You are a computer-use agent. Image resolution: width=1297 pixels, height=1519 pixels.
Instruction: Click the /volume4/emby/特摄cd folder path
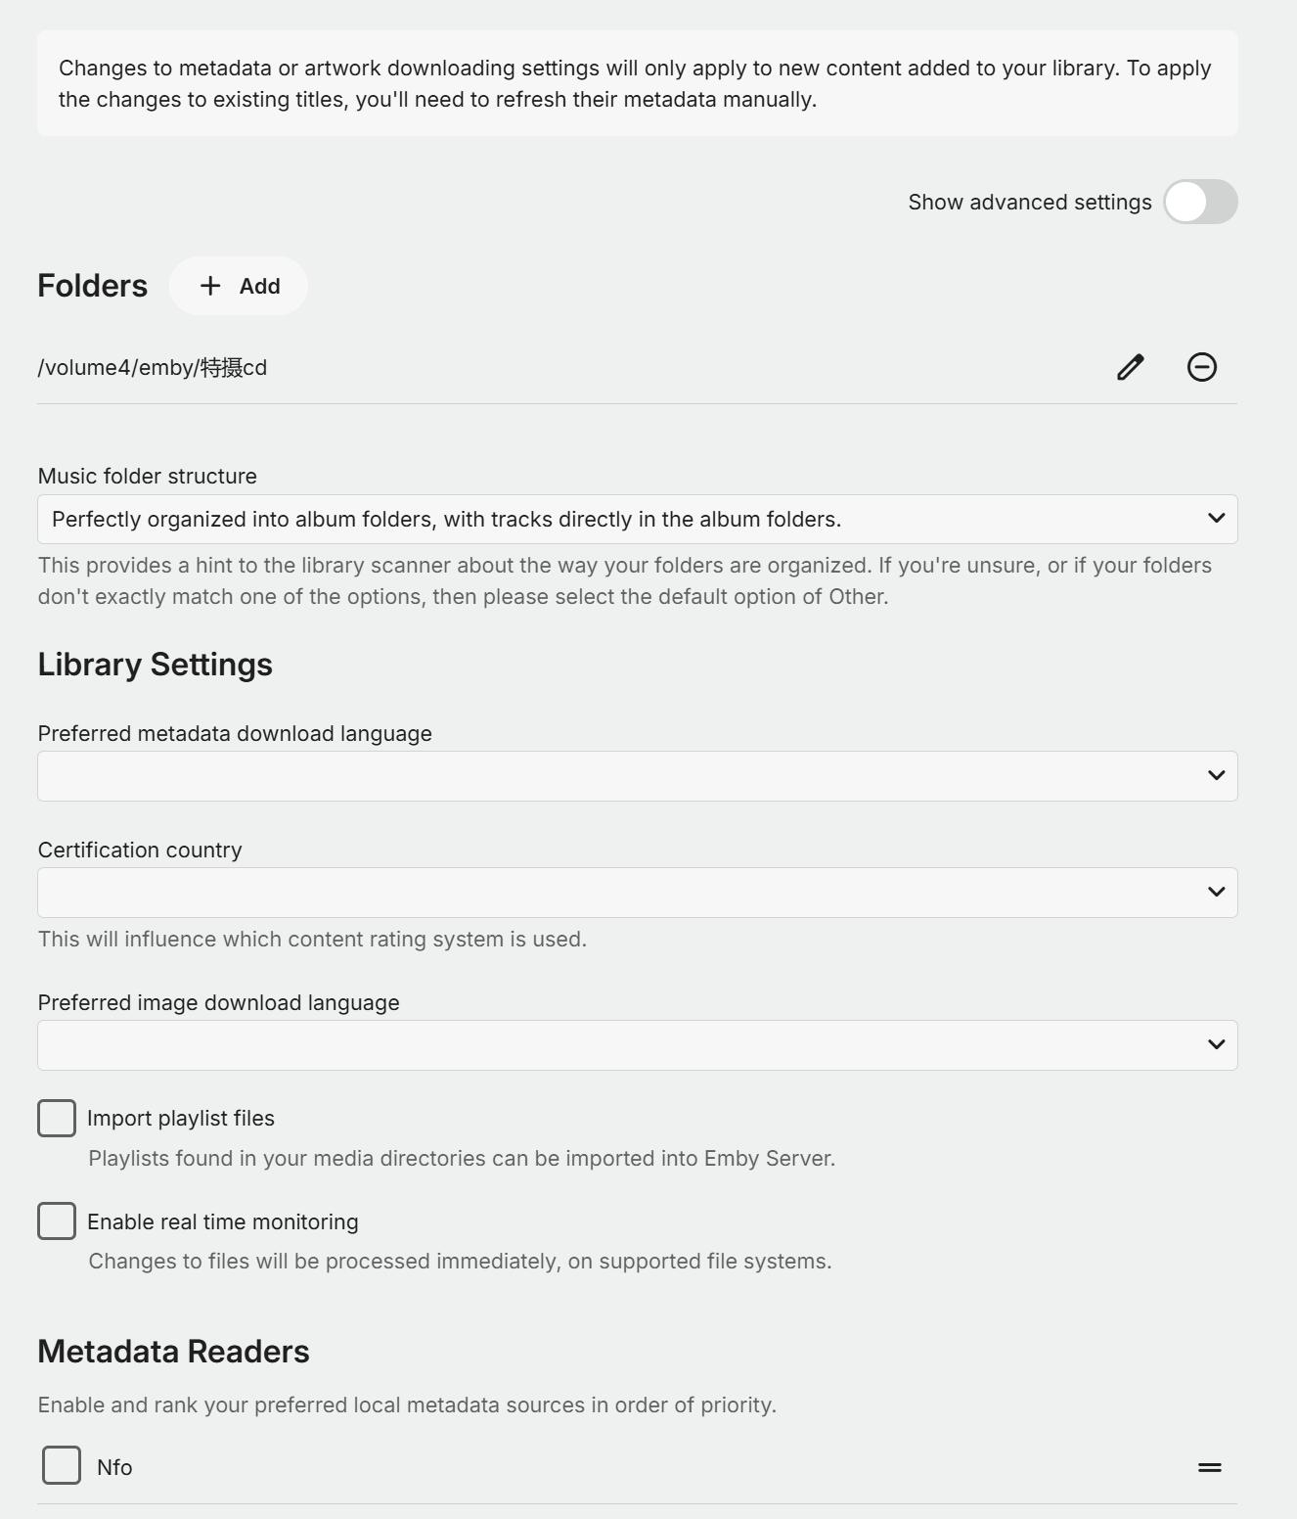pos(153,368)
